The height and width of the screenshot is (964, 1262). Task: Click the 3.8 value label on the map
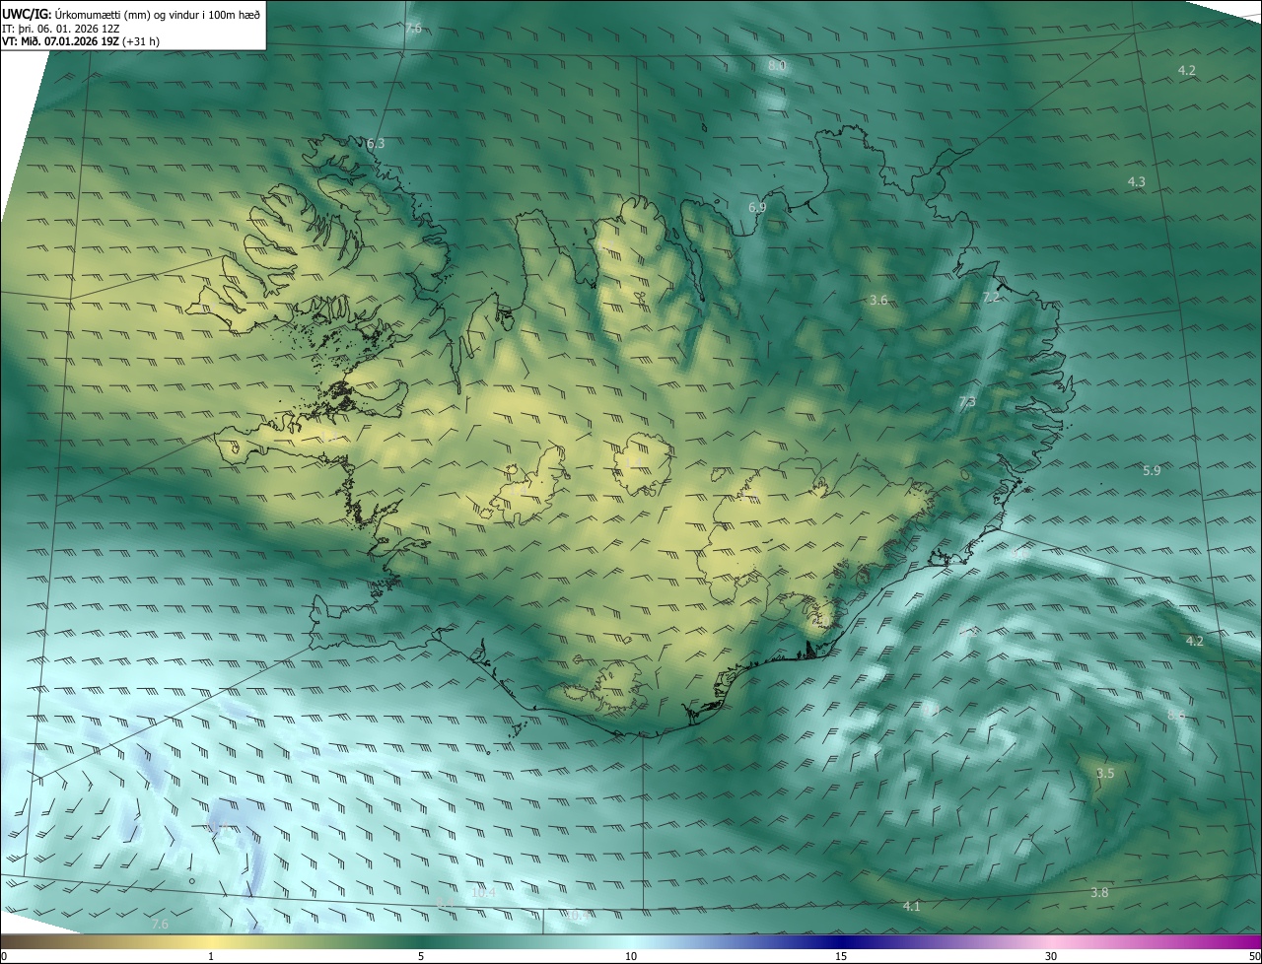click(1099, 893)
